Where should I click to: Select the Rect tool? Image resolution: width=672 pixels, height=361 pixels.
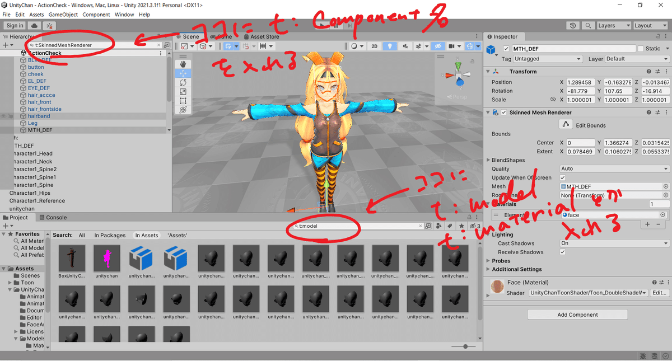(x=183, y=101)
